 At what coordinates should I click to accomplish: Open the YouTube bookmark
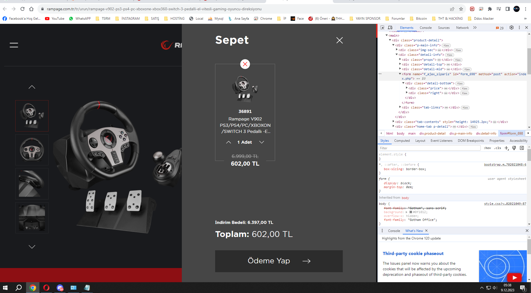click(x=55, y=19)
